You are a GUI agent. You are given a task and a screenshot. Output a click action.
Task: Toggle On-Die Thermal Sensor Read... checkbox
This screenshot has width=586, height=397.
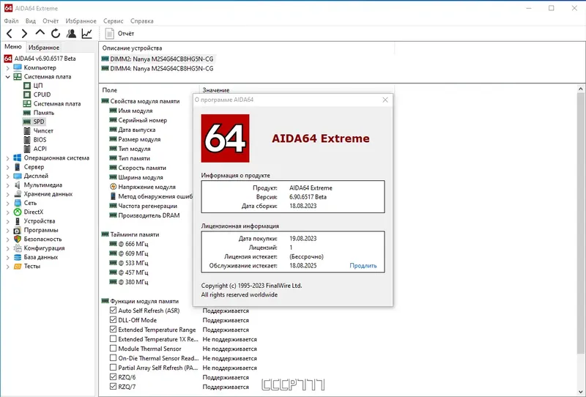point(114,357)
